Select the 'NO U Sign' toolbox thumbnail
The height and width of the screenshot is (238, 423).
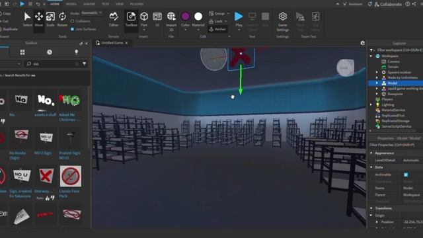(46, 138)
